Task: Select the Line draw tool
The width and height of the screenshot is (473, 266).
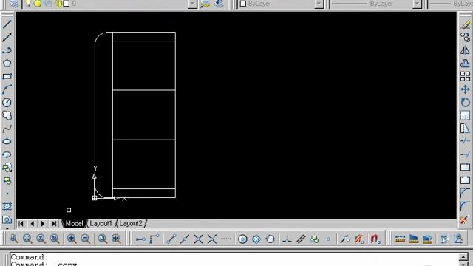Action: pyautogui.click(x=7, y=24)
